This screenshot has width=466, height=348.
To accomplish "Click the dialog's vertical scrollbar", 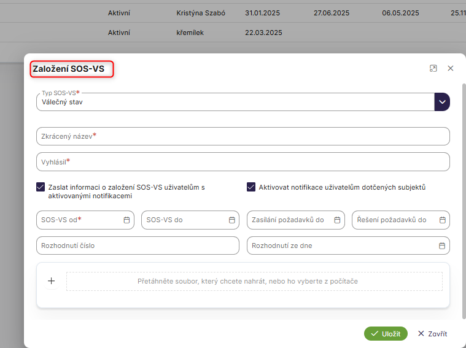I will pos(463,184).
